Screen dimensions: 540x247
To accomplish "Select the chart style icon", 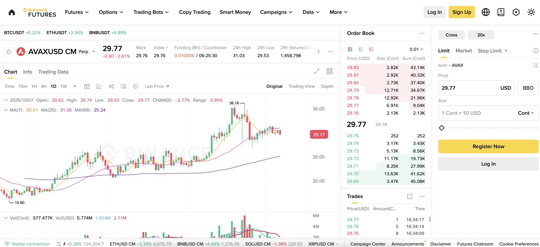I will click(x=99, y=86).
